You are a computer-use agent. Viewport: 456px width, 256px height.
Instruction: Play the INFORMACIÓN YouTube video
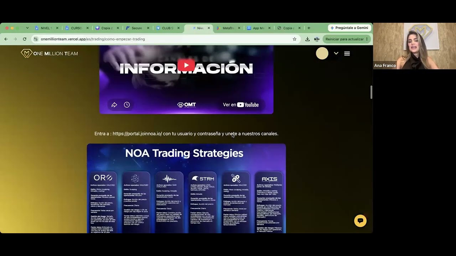[186, 65]
